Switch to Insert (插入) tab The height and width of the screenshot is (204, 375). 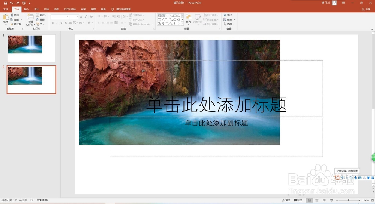(26, 9)
